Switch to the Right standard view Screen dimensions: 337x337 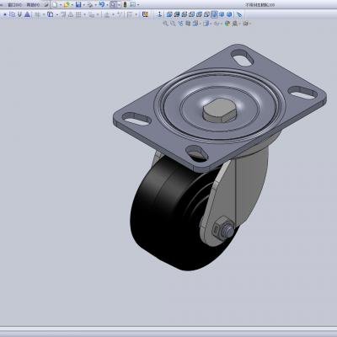(x=192, y=14)
